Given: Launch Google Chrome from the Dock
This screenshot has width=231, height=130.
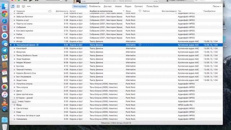Looking at the screenshot, I should click(x=5, y=14).
